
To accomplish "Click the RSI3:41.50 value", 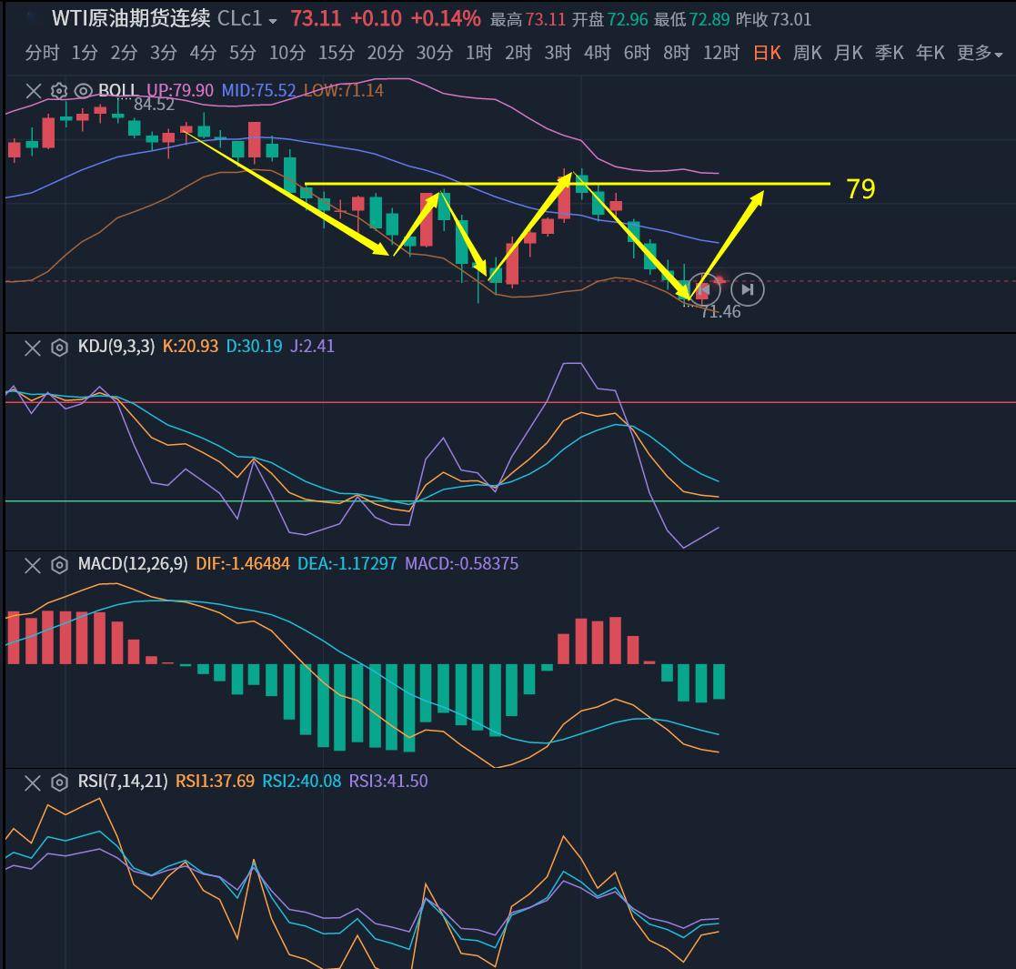I will [388, 781].
